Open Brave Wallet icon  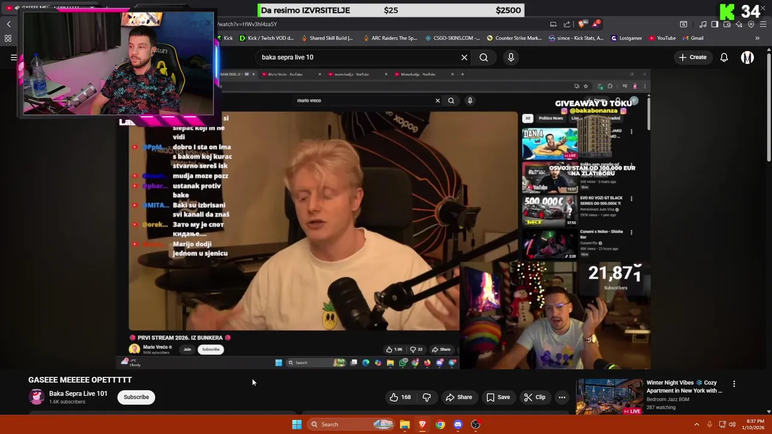[x=727, y=24]
